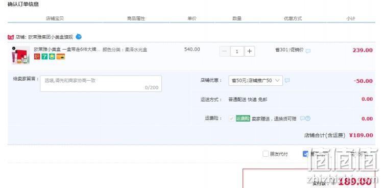This screenshot has width=383, height=188.
Task: Increase quantity with the plus button
Action: pos(250,51)
